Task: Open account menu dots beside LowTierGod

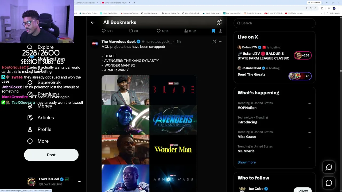Action: tap(79, 181)
